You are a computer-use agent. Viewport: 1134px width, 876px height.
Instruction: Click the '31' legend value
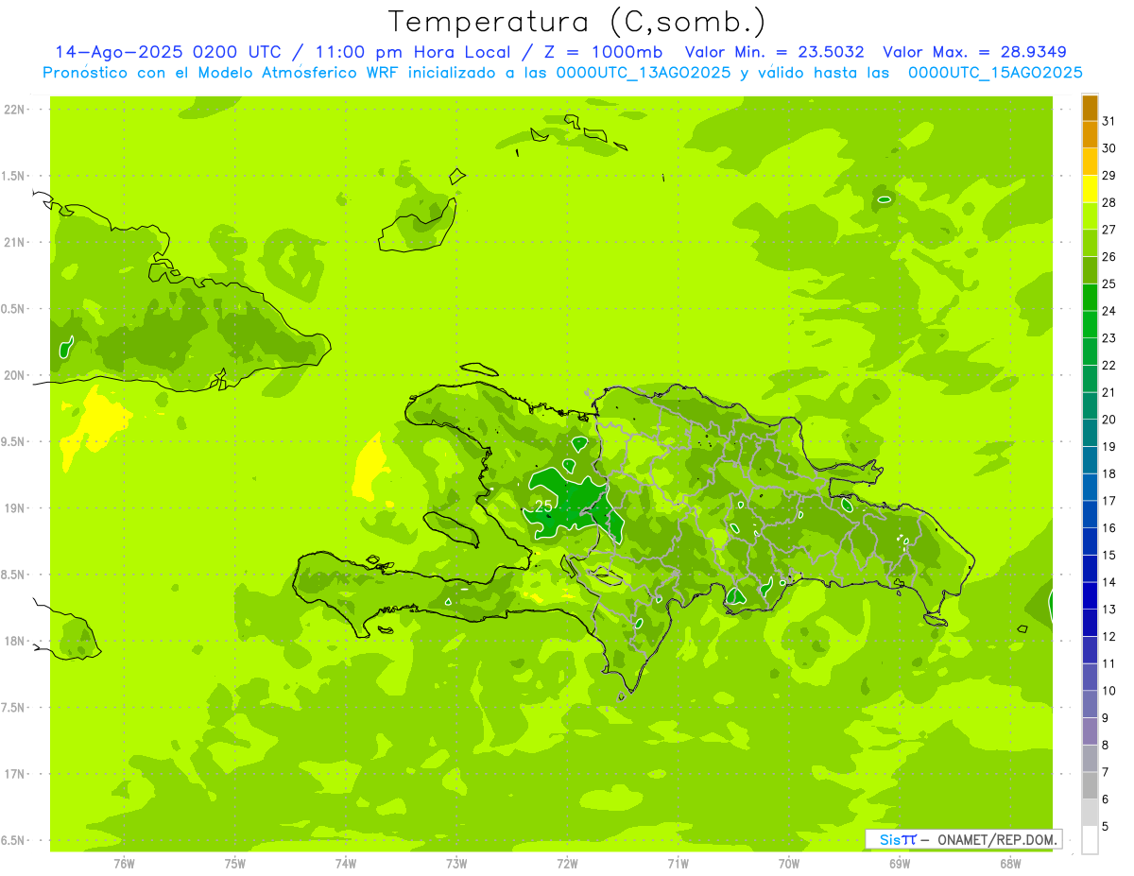pyautogui.click(x=1108, y=121)
